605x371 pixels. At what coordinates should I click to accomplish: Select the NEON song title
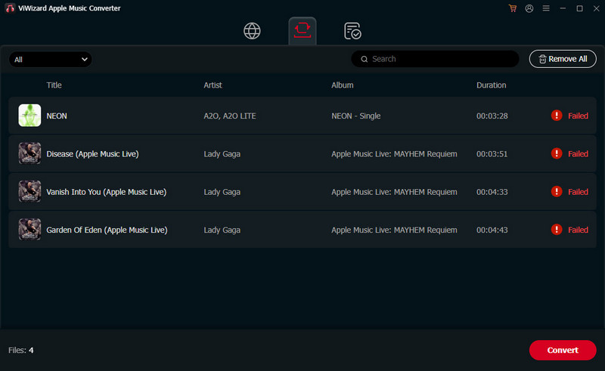coord(57,116)
